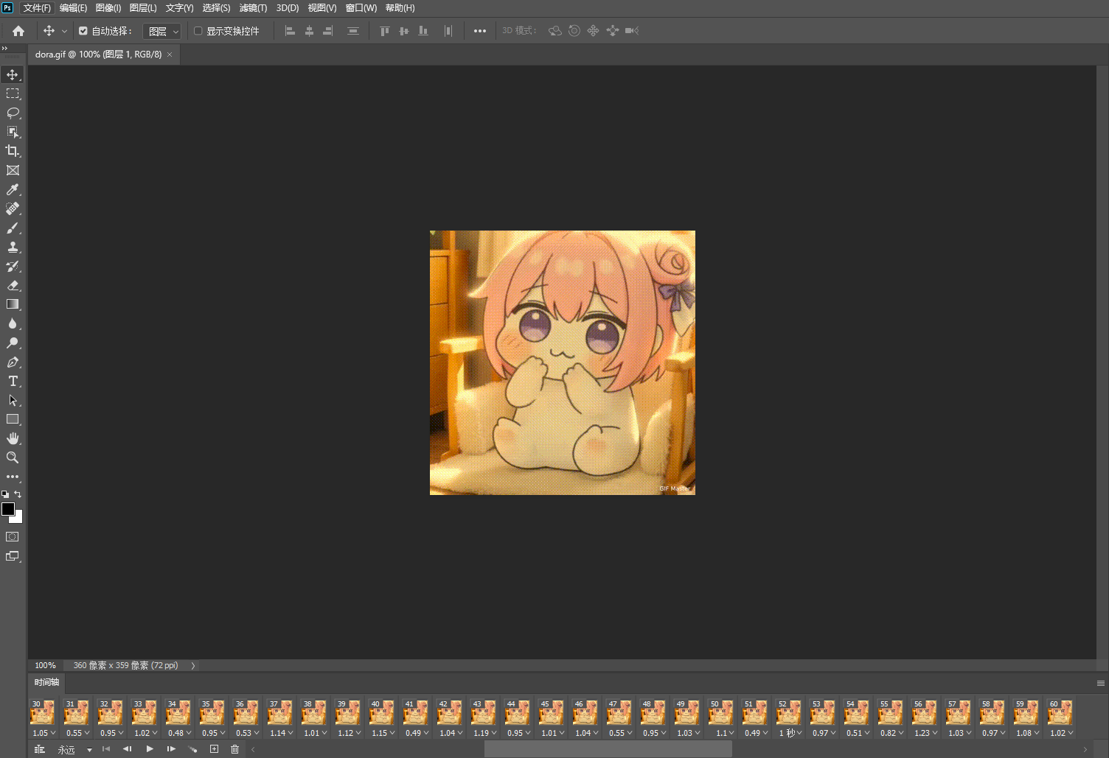This screenshot has height=758, width=1109.
Task: Select the Gradient tool
Action: click(x=13, y=304)
